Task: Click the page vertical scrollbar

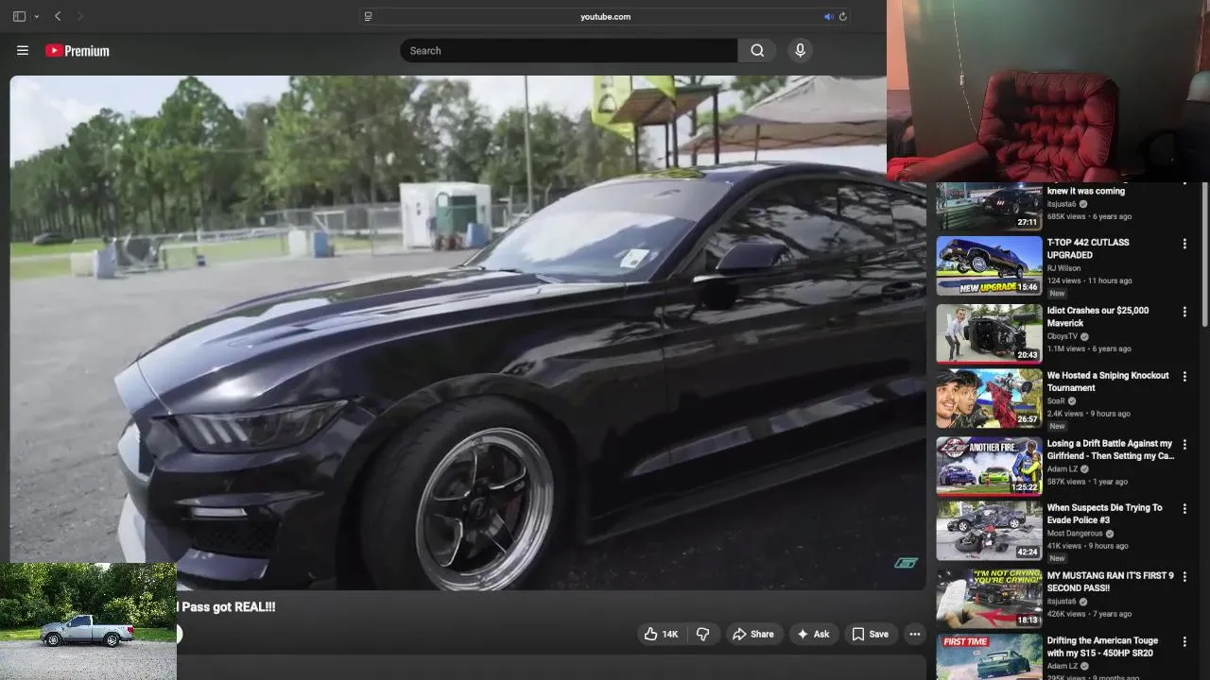Action: (x=1204, y=255)
